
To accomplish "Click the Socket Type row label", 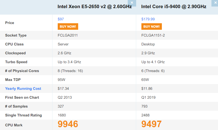I will pos(16,35).
